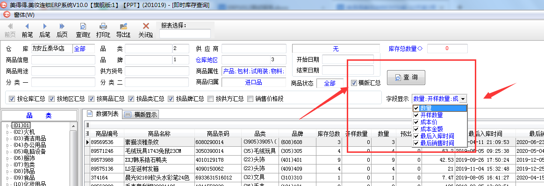Screen dimensions: 544x186
Task: Expand the (08)饰品 tree node
Action: tap(8, 172)
